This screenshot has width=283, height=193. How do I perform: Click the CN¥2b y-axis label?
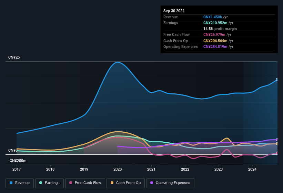click(14, 57)
